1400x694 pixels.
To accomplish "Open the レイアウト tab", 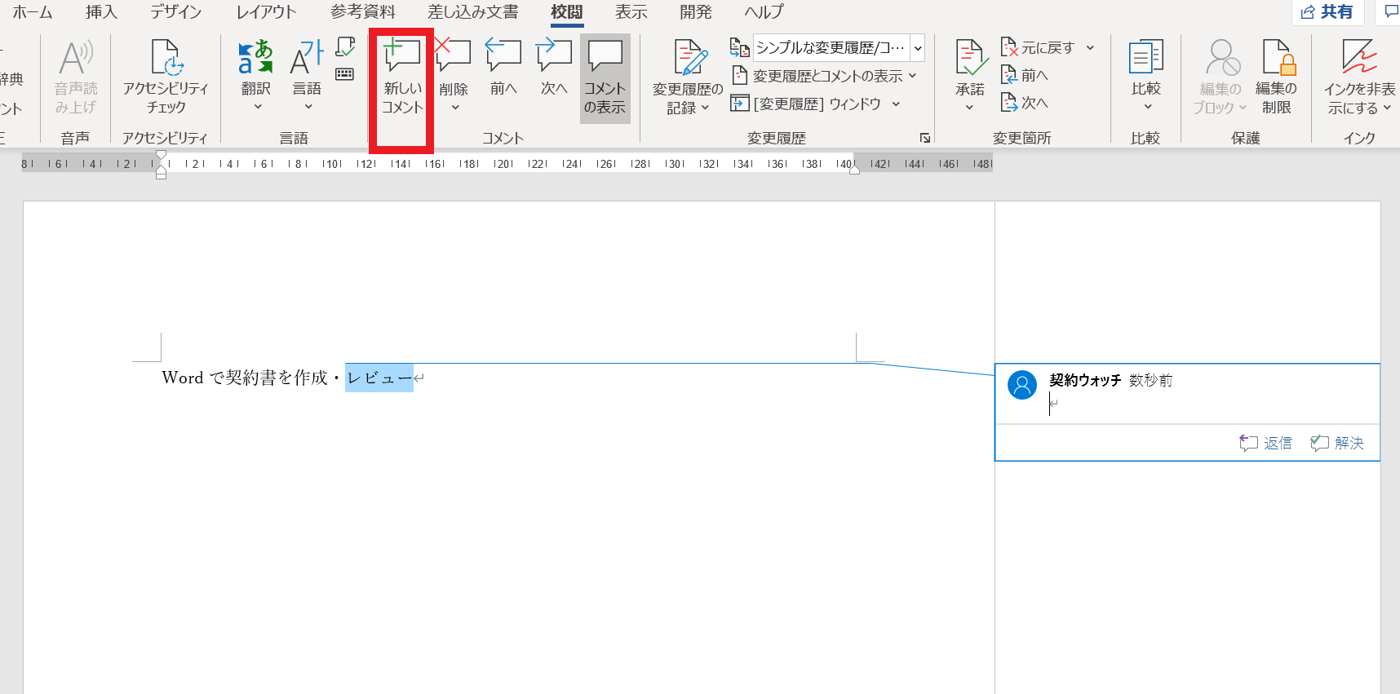I will pos(266,12).
